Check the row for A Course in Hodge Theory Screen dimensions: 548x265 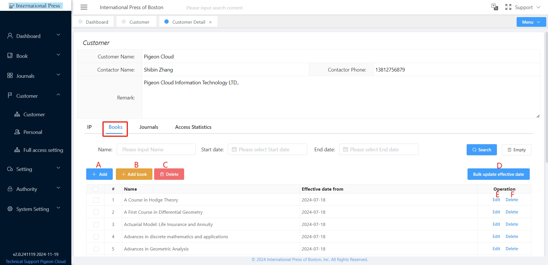click(96, 200)
